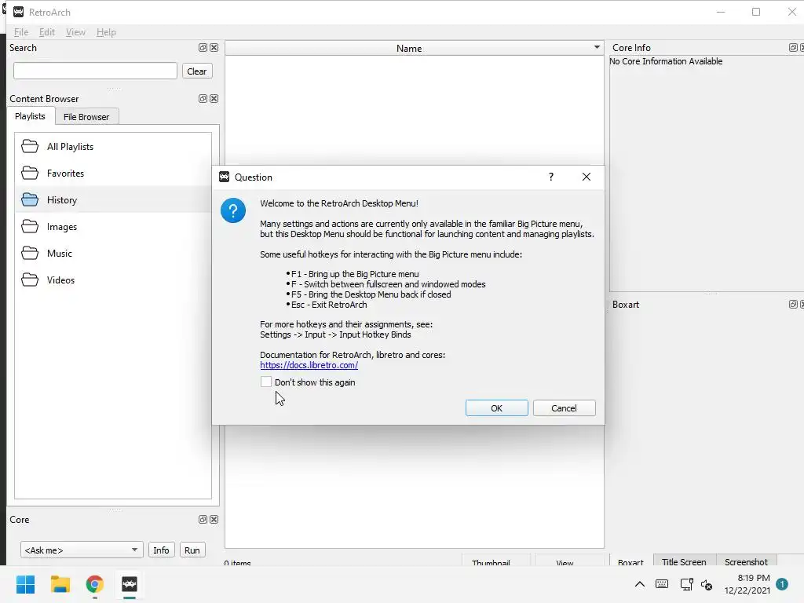Open the notification badge on the taskbar

pos(782,584)
